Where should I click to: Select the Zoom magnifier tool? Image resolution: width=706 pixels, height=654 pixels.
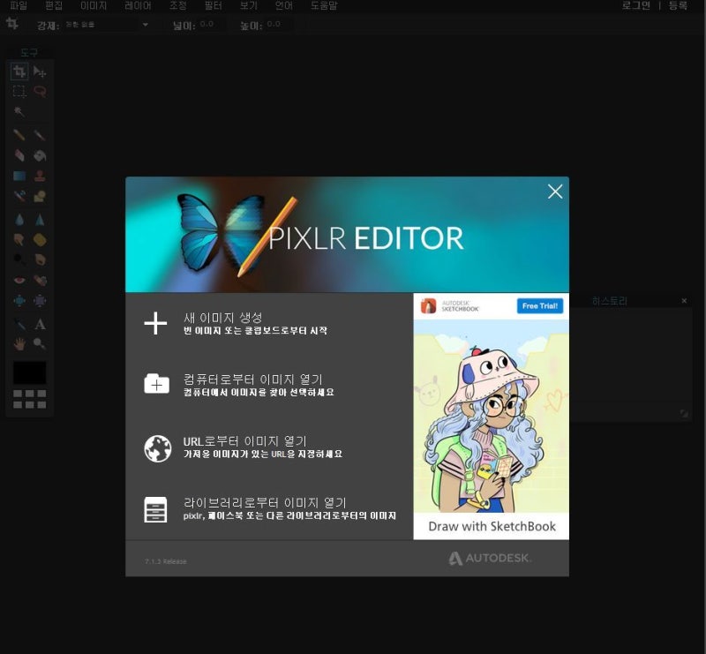click(x=40, y=344)
